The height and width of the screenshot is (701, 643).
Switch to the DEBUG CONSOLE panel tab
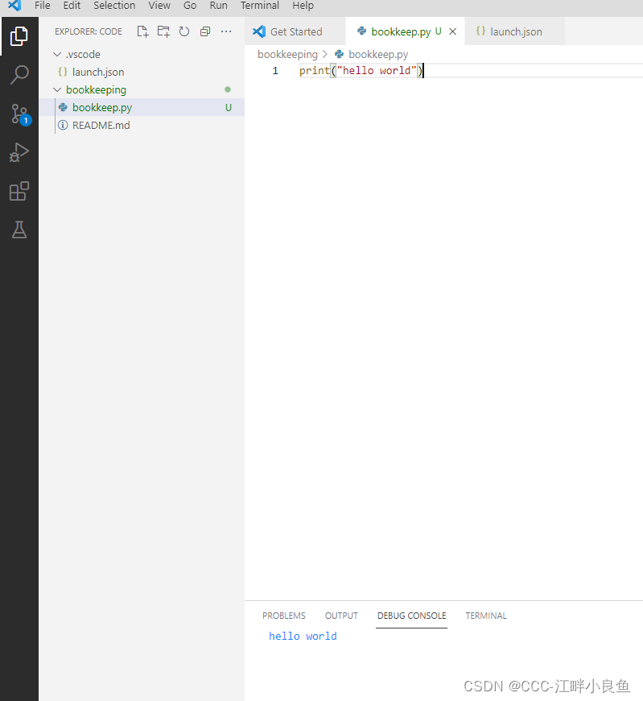[x=412, y=616]
